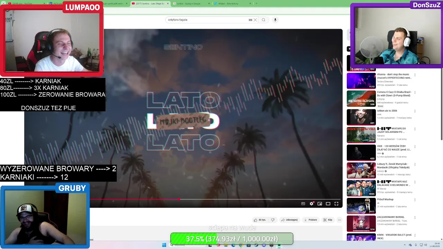Viewport: 443px width, 249px height.
Task: Close the Sentino - Lato tab
Action: point(168,3)
